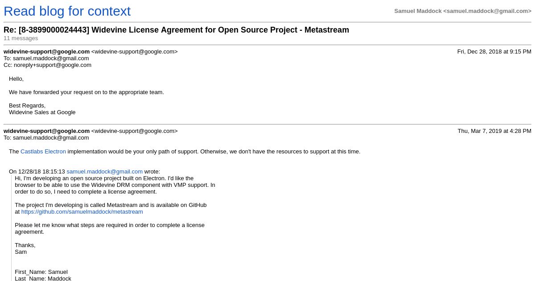This screenshot has height=281, width=535.
Task: Open the github.com/samuelmaddock/metastream link
Action: 82,211
